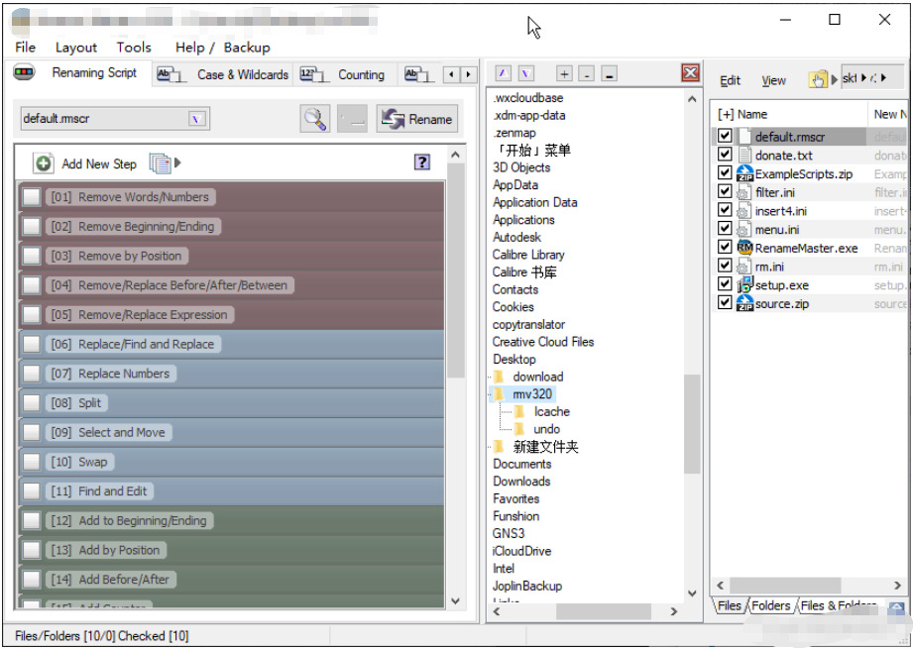Switch to the Case & Wildcards tab
Image resolution: width=913 pixels, height=649 pixels.
(242, 74)
